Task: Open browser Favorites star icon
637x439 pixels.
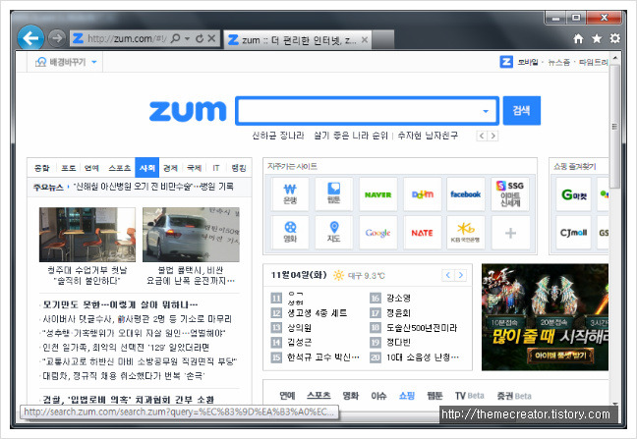Action: 597,38
